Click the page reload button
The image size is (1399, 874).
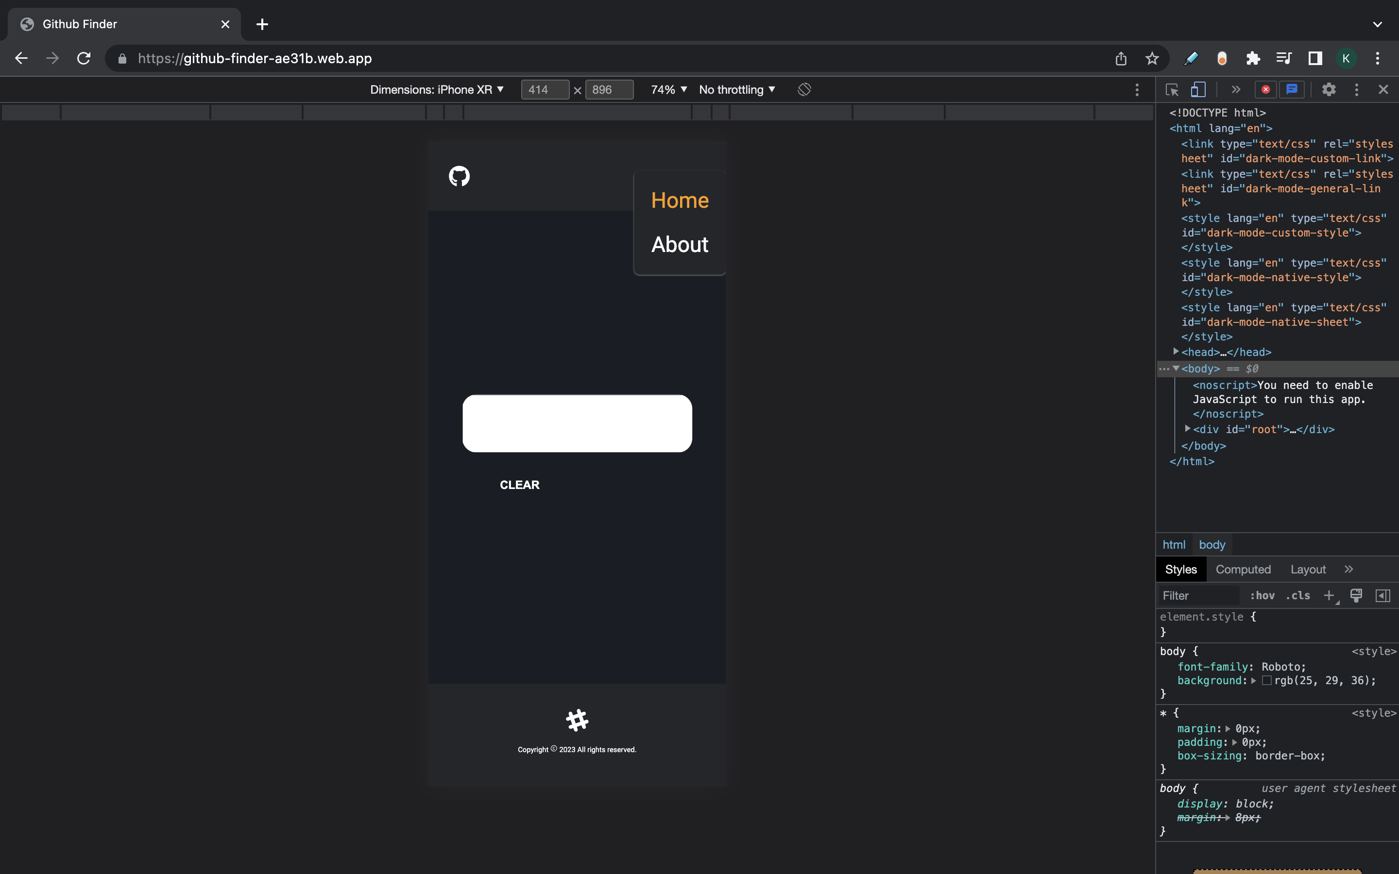pos(84,58)
